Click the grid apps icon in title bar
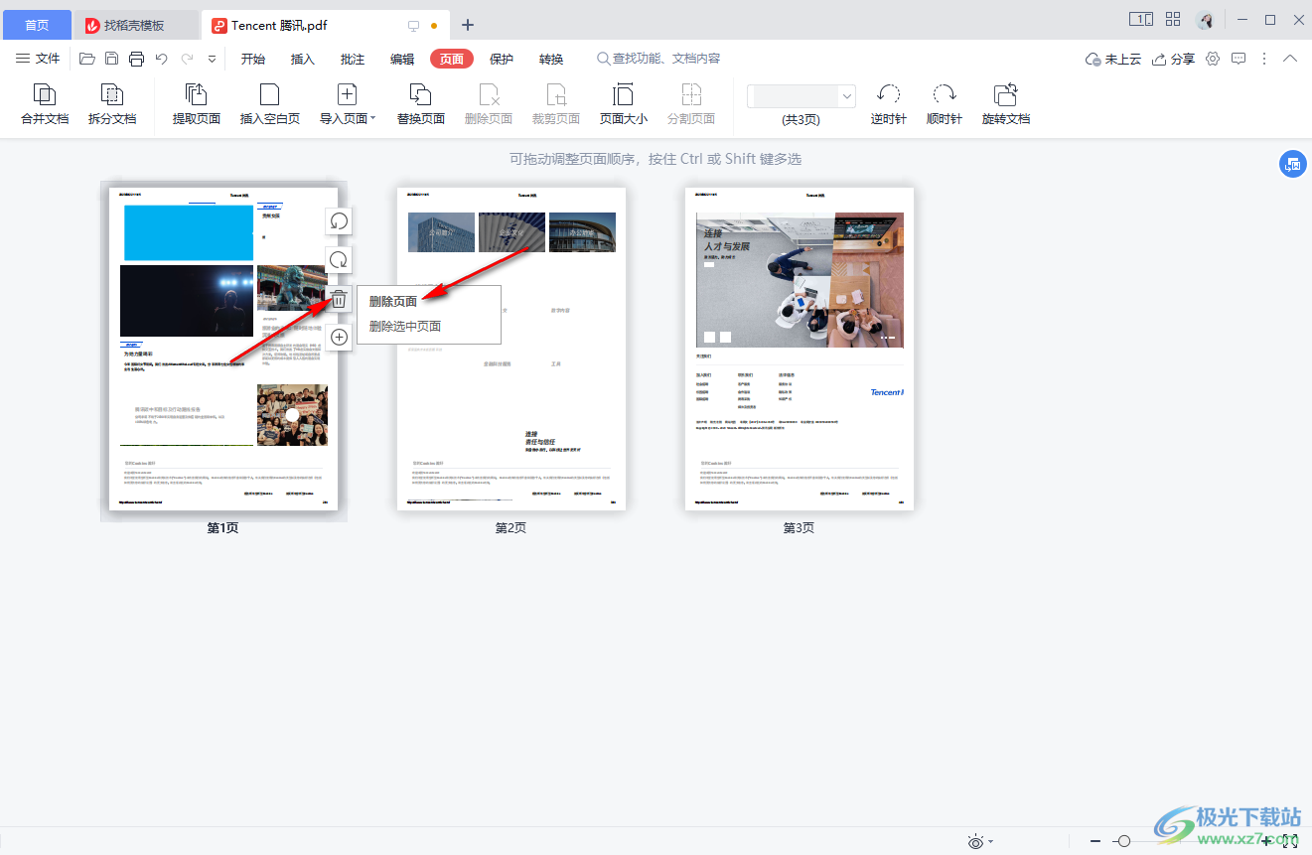This screenshot has height=855, width=1312. pos(1173,19)
